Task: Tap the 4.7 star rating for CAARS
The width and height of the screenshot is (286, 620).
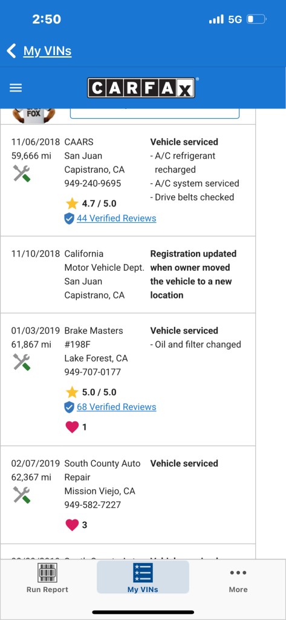Action: (x=91, y=203)
